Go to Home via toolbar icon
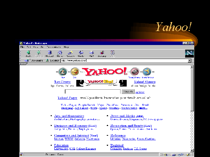 pos(60,53)
